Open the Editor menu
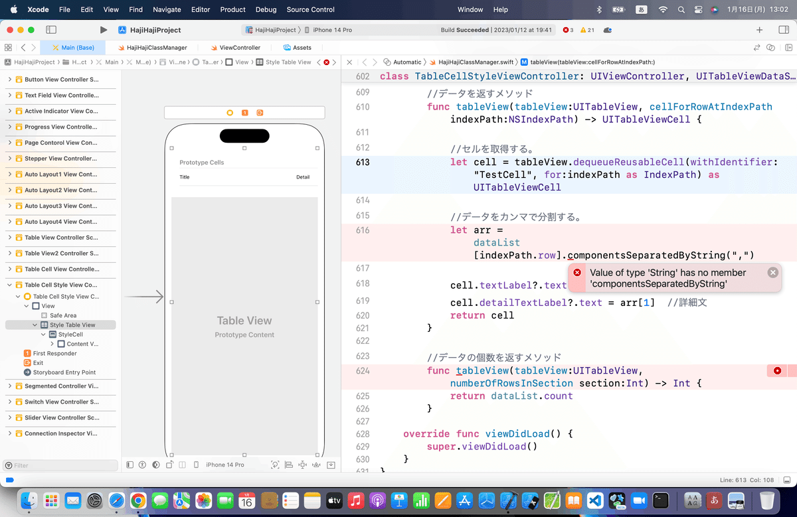Viewport: 797px width, 517px height. [200, 9]
